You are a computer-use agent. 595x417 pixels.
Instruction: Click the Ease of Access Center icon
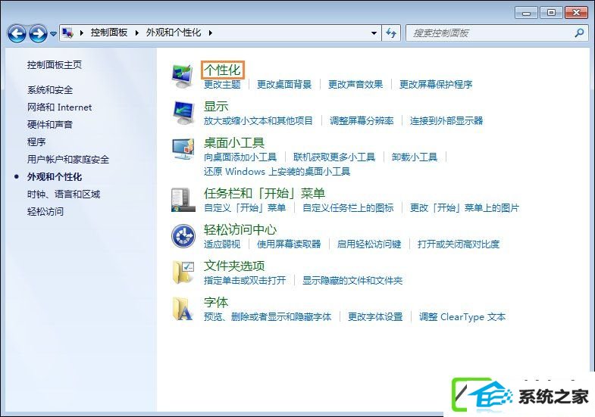183,235
